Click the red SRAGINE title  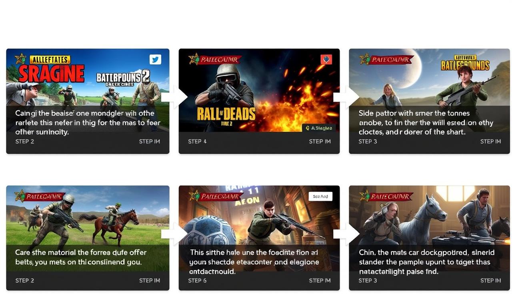tap(52, 74)
